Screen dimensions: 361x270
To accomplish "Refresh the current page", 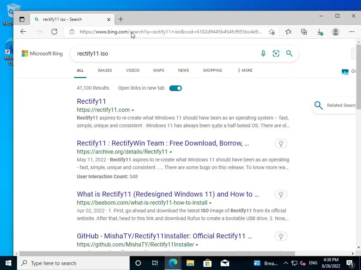I will [54, 32].
